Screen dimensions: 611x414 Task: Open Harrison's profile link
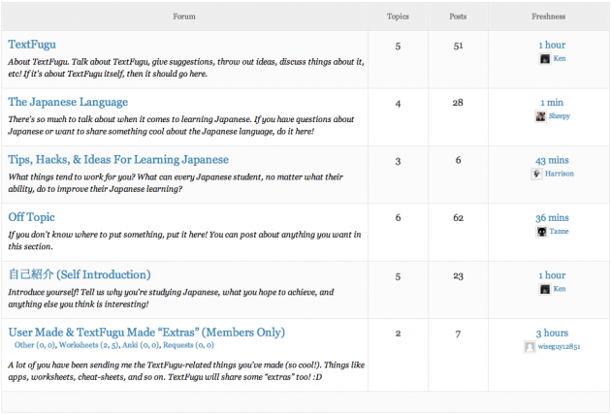coord(560,174)
